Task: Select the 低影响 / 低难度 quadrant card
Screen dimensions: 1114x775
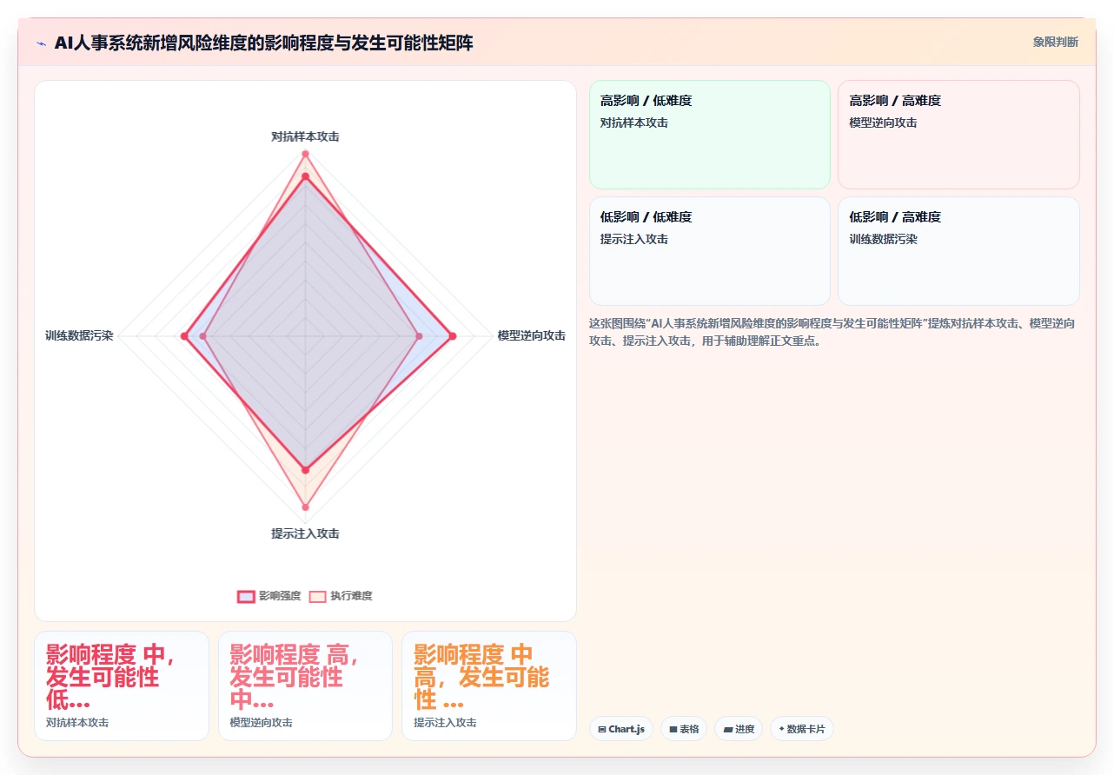Action: (710, 251)
